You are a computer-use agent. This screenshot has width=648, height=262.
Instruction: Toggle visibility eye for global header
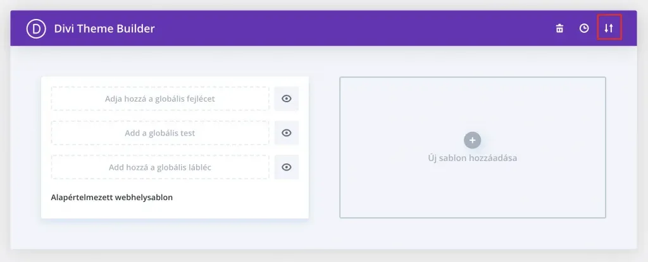(287, 98)
